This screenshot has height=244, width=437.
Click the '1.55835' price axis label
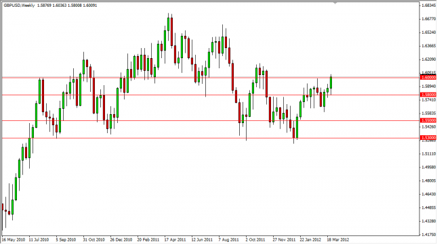(429, 113)
